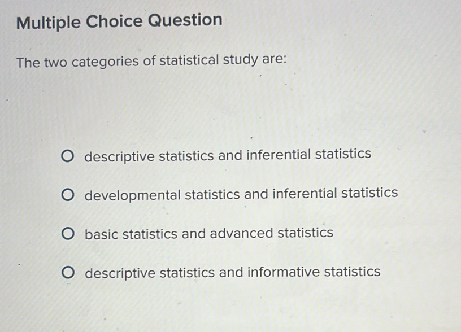Select the descriptive and inferential statistics option
Image resolution: width=461 pixels, height=332 pixels.
click(x=227, y=154)
